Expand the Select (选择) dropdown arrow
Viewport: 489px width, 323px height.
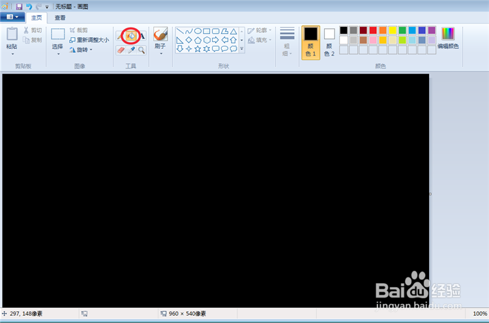(58, 54)
